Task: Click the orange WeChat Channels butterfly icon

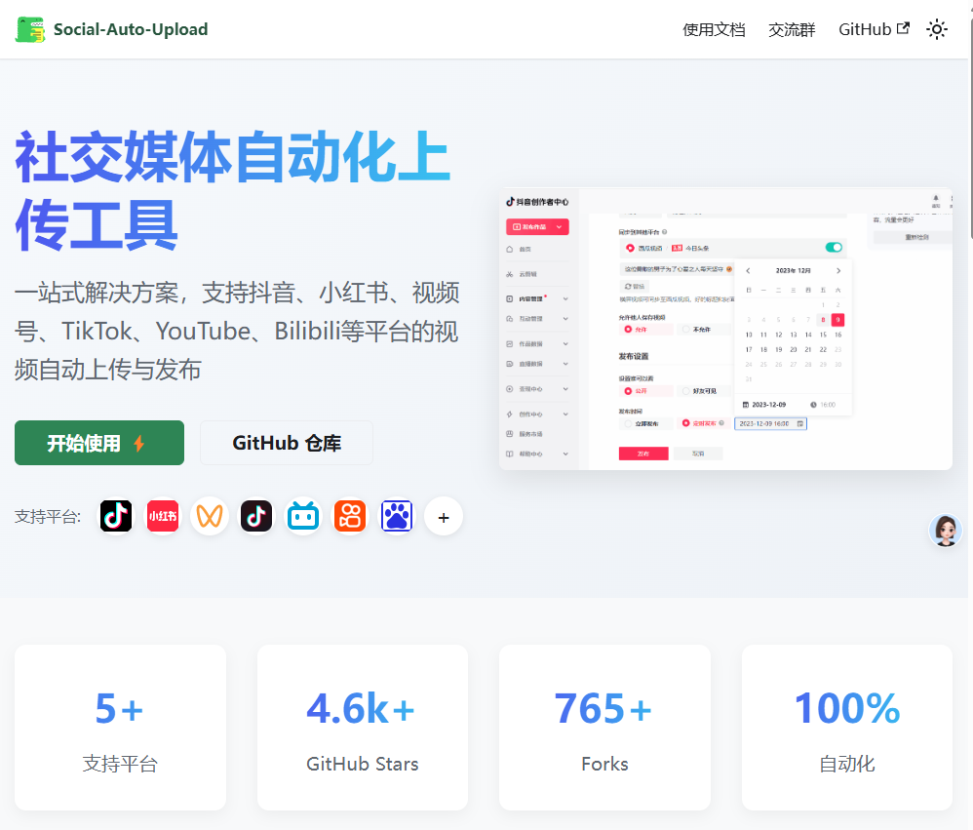Action: (210, 516)
